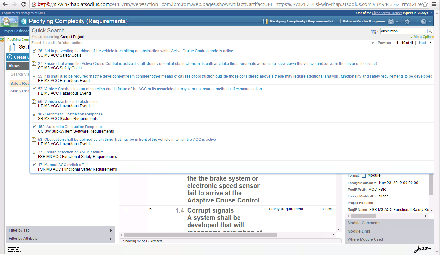Image resolution: width=440 pixels, height=255 pixels.
Task: Open result 52 Vehicle Crashes into an obstruction
Action: point(150,89)
